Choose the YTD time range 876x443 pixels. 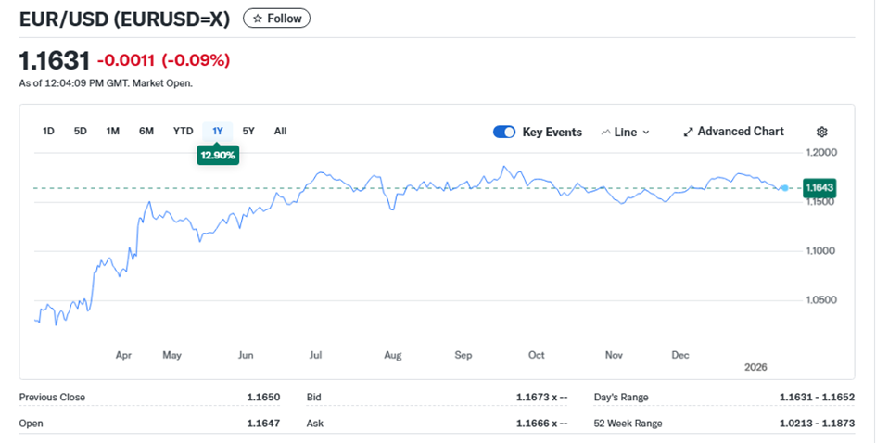pyautogui.click(x=184, y=132)
